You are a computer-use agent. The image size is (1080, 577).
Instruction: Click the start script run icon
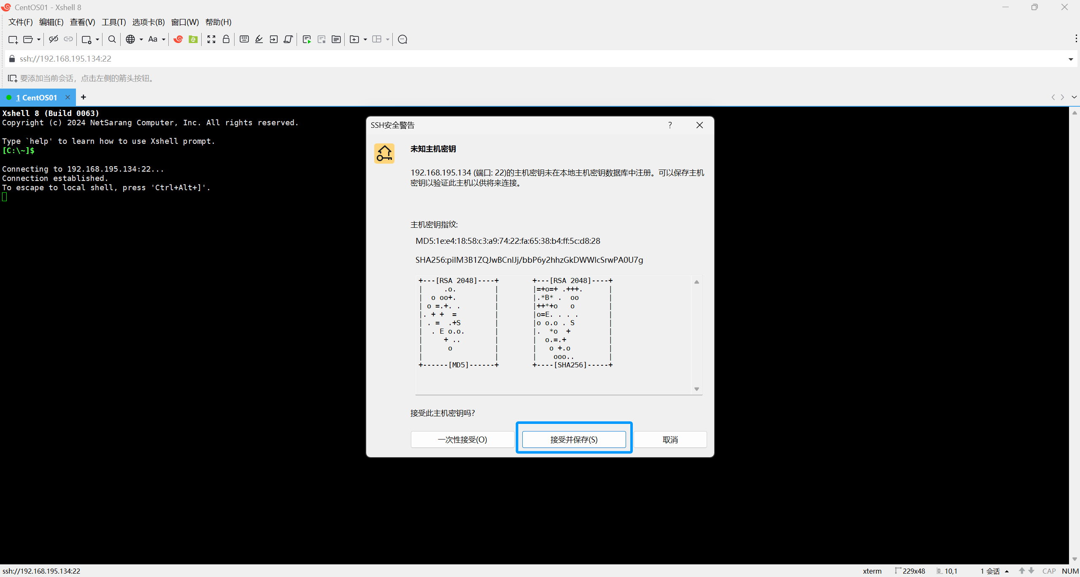click(307, 39)
